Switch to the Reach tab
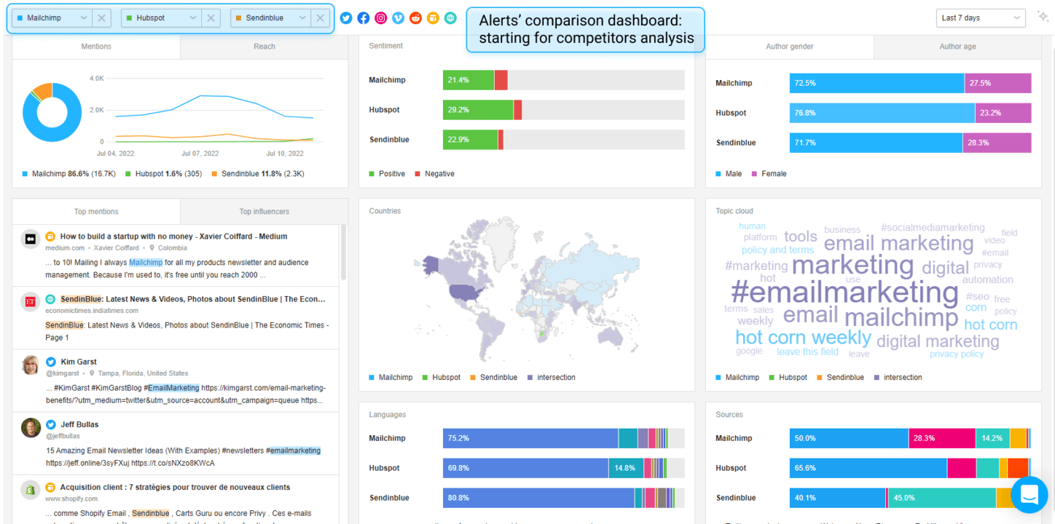Viewport: 1055px width, 524px height. pos(264,46)
